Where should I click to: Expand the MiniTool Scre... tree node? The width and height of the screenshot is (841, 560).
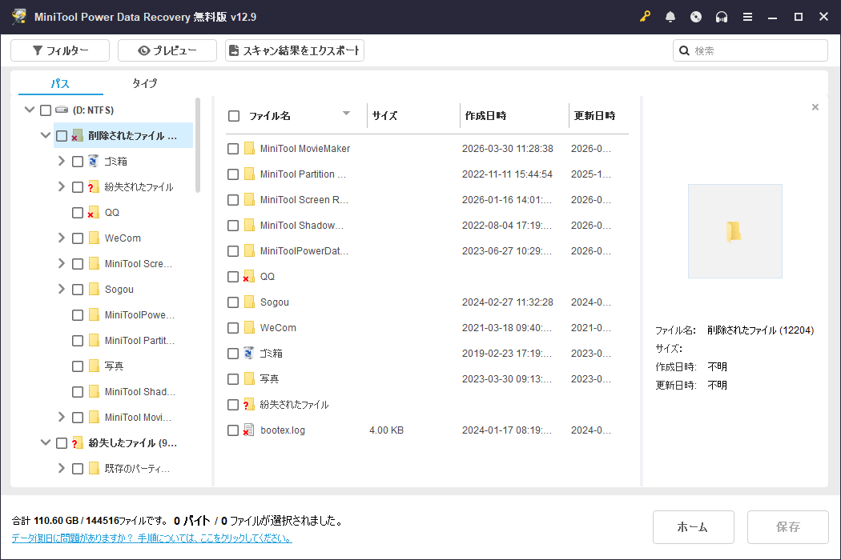click(x=61, y=263)
